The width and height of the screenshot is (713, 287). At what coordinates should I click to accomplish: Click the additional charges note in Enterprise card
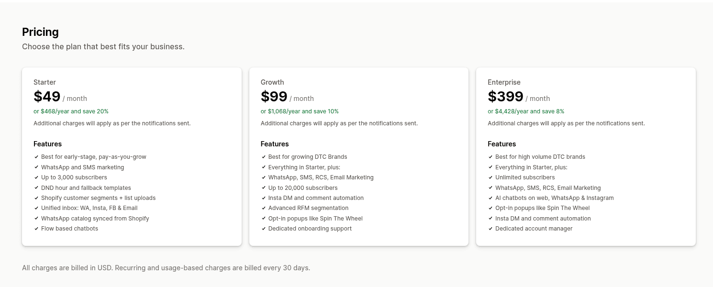tap(566, 123)
